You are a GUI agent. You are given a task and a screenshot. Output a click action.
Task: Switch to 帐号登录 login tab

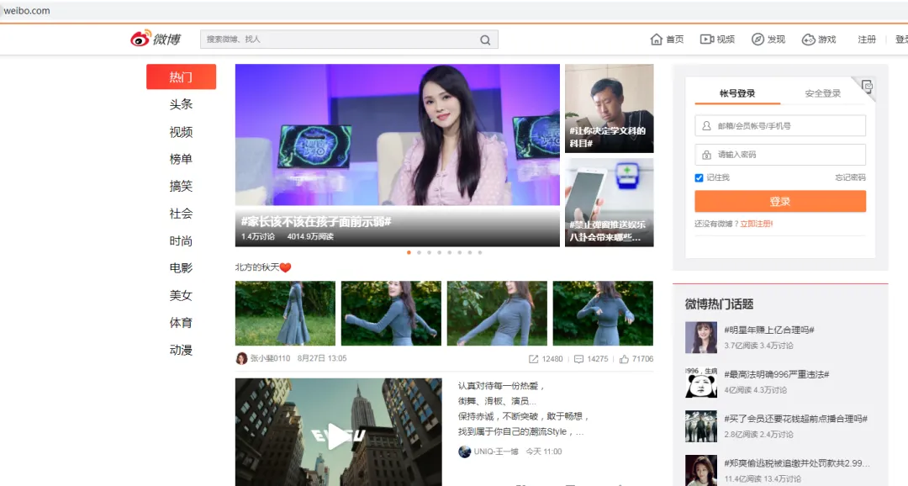point(737,93)
